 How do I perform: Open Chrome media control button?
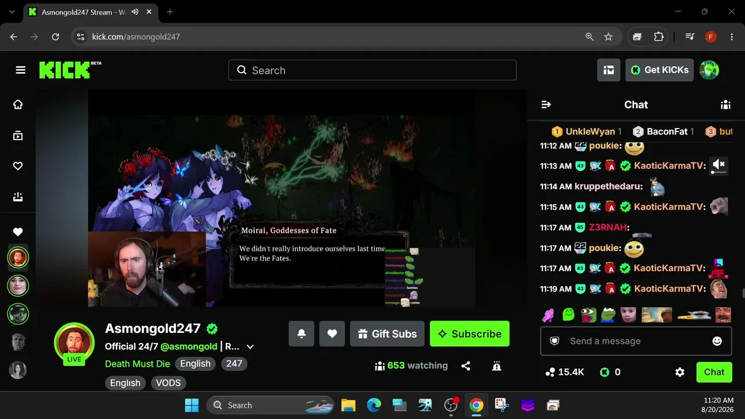[x=690, y=37]
